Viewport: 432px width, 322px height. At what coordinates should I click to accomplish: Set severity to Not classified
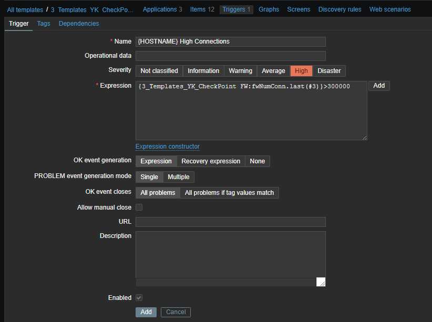(159, 71)
